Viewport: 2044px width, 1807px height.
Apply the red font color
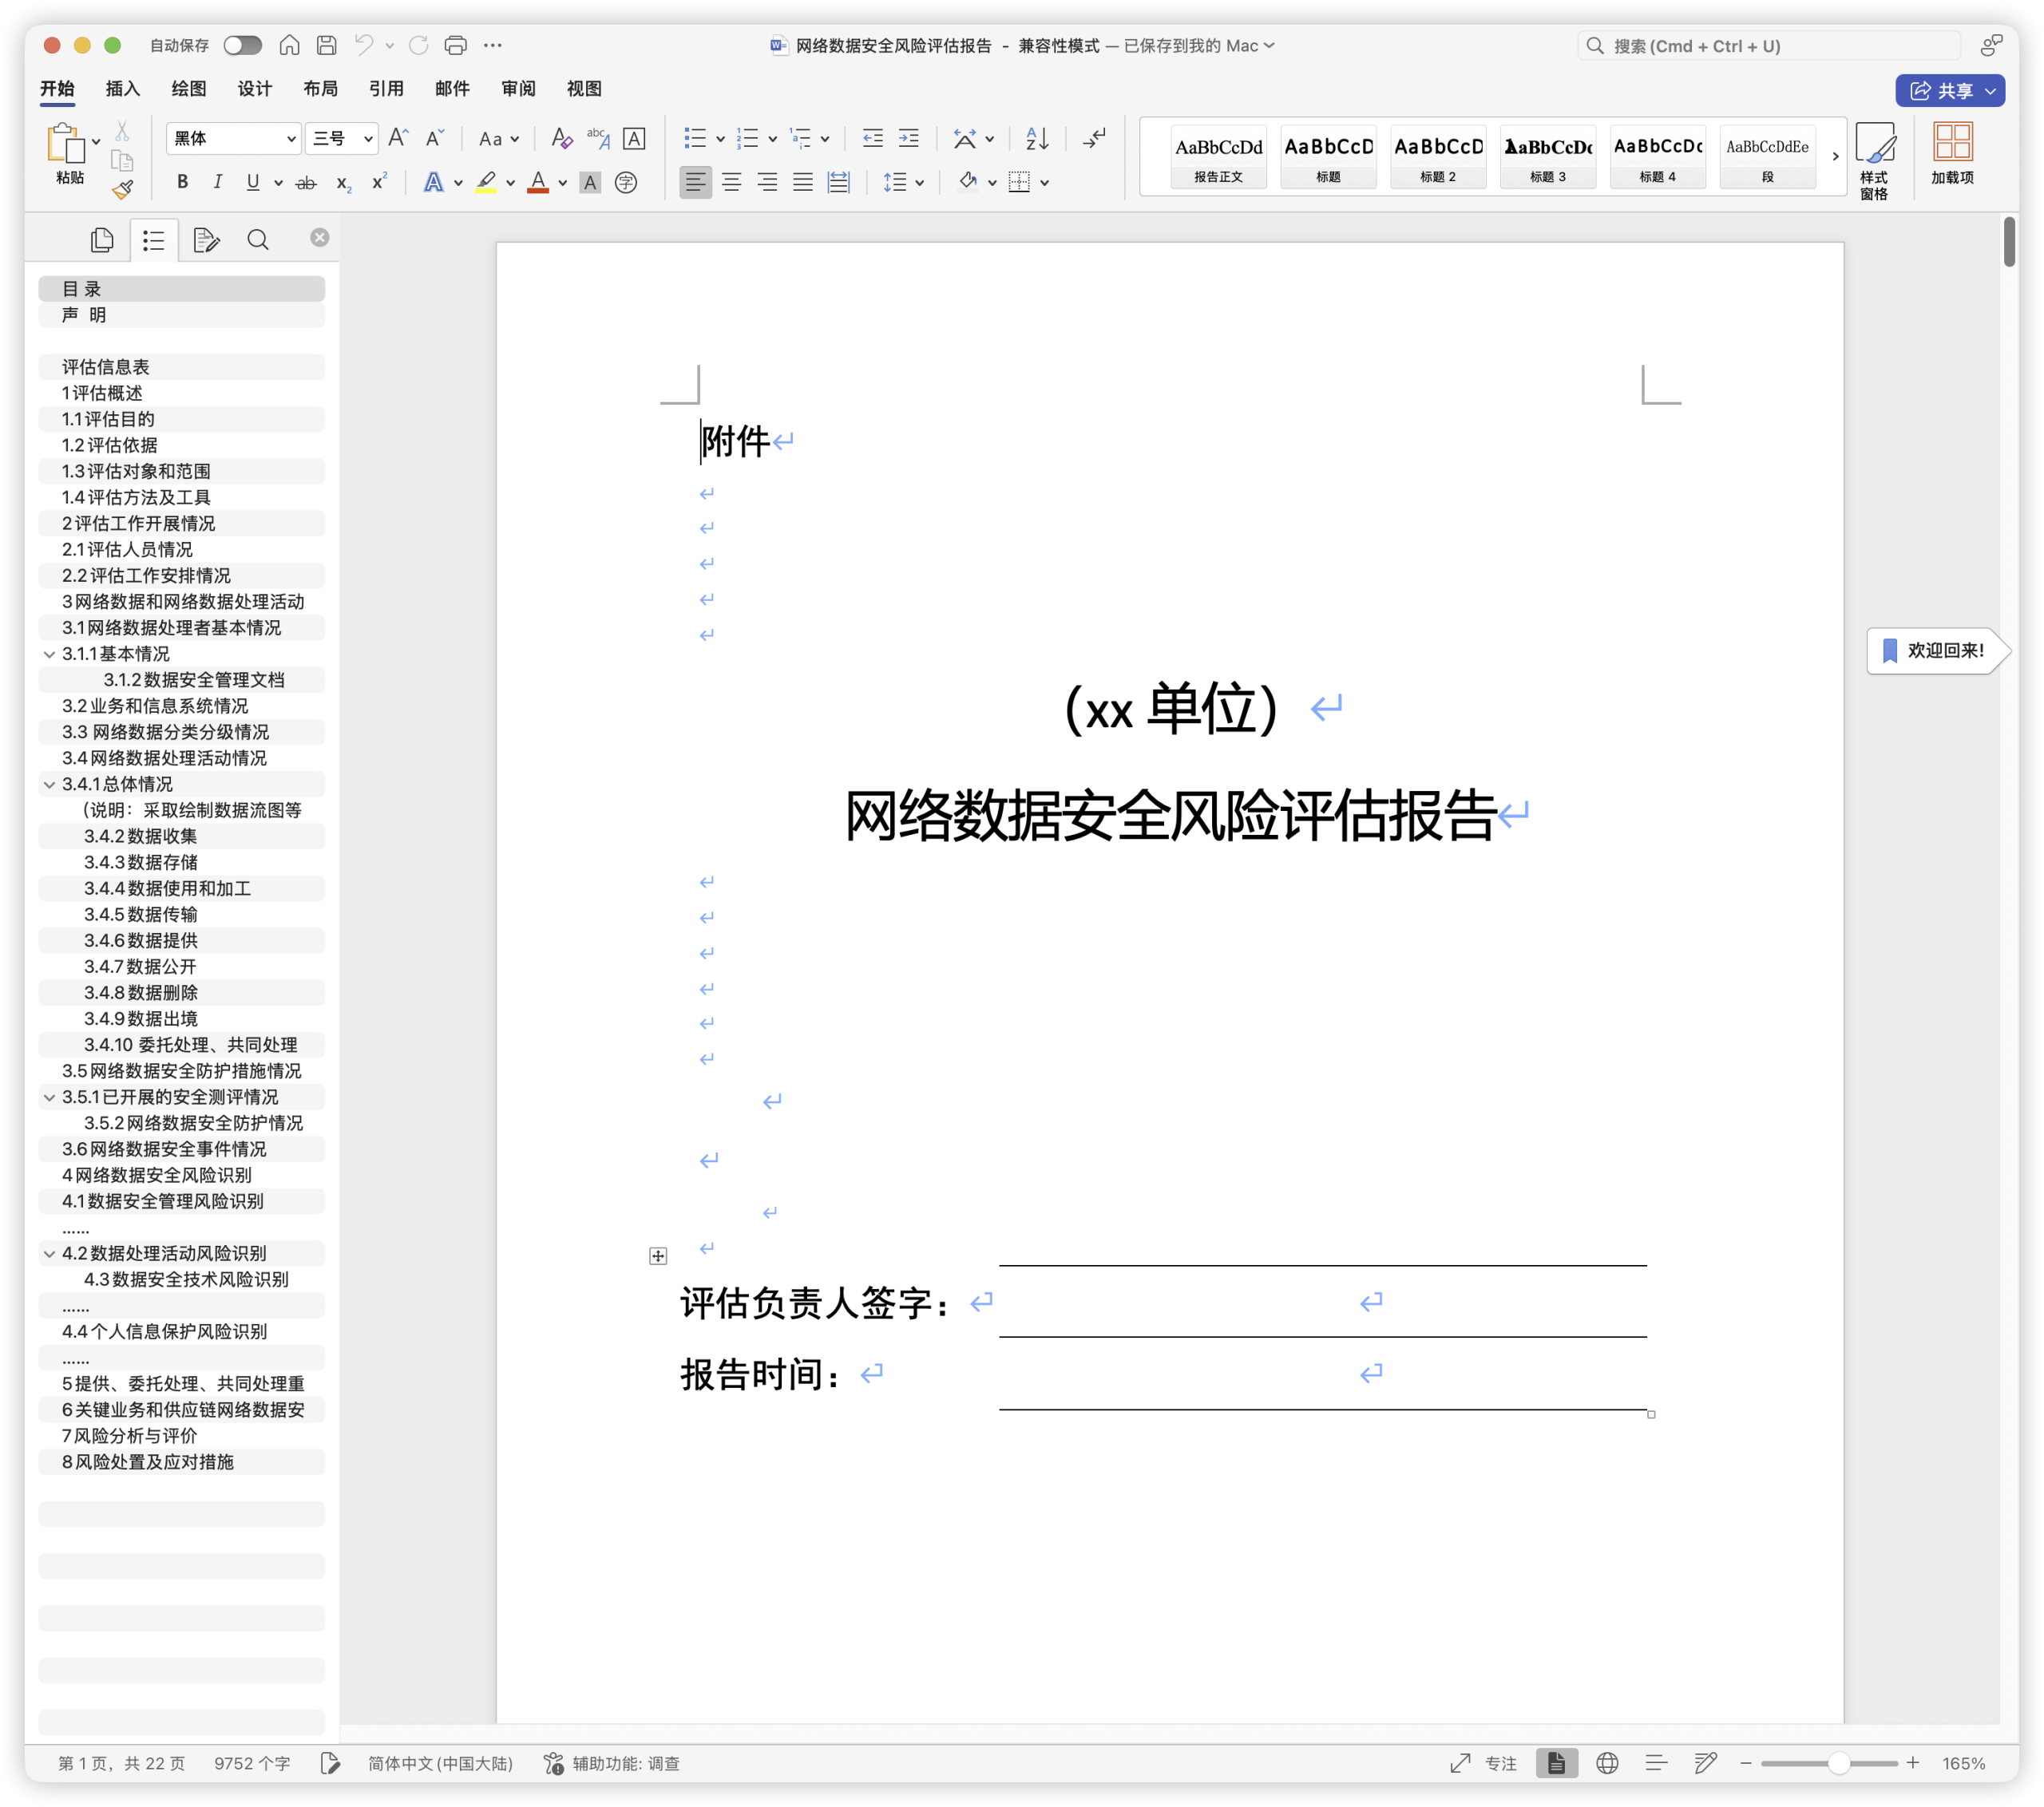click(x=538, y=183)
